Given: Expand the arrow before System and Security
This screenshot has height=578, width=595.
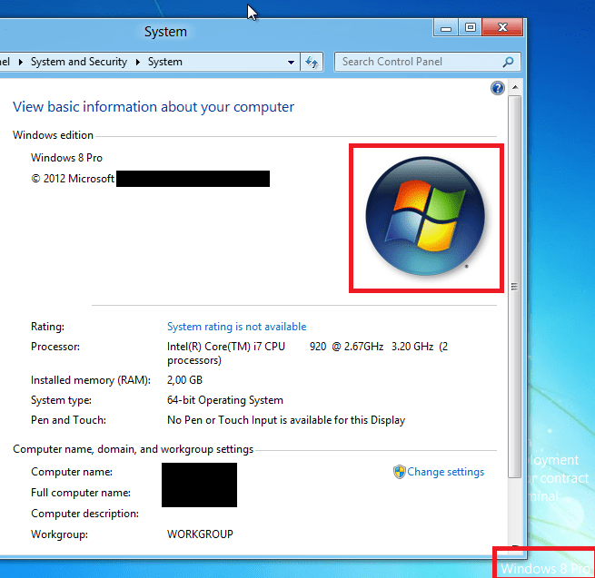Looking at the screenshot, I should [21, 62].
